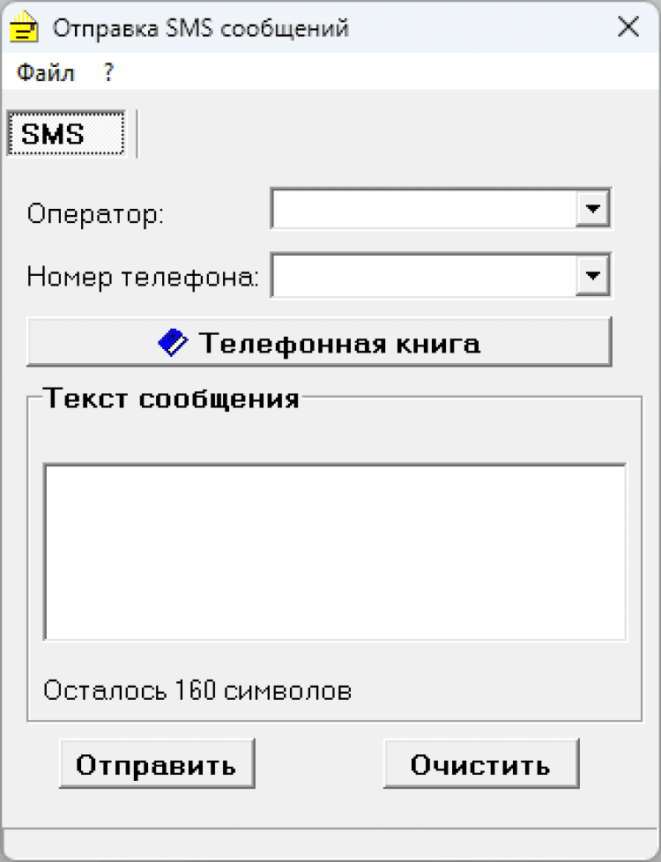Image resolution: width=661 pixels, height=862 pixels.
Task: Click the Текст сообщения group label
Action: [172, 398]
